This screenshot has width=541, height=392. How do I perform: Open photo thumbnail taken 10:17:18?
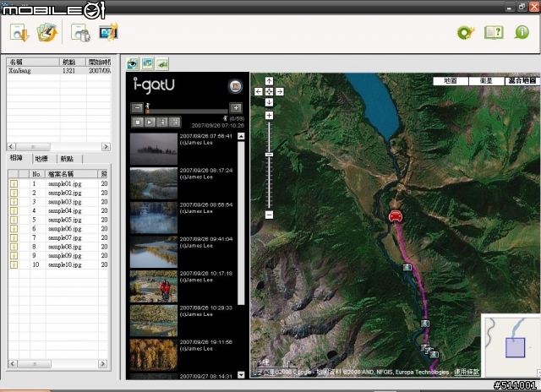tap(154, 286)
